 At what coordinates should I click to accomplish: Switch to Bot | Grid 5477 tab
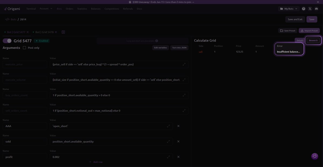pyautogui.click(x=16, y=32)
